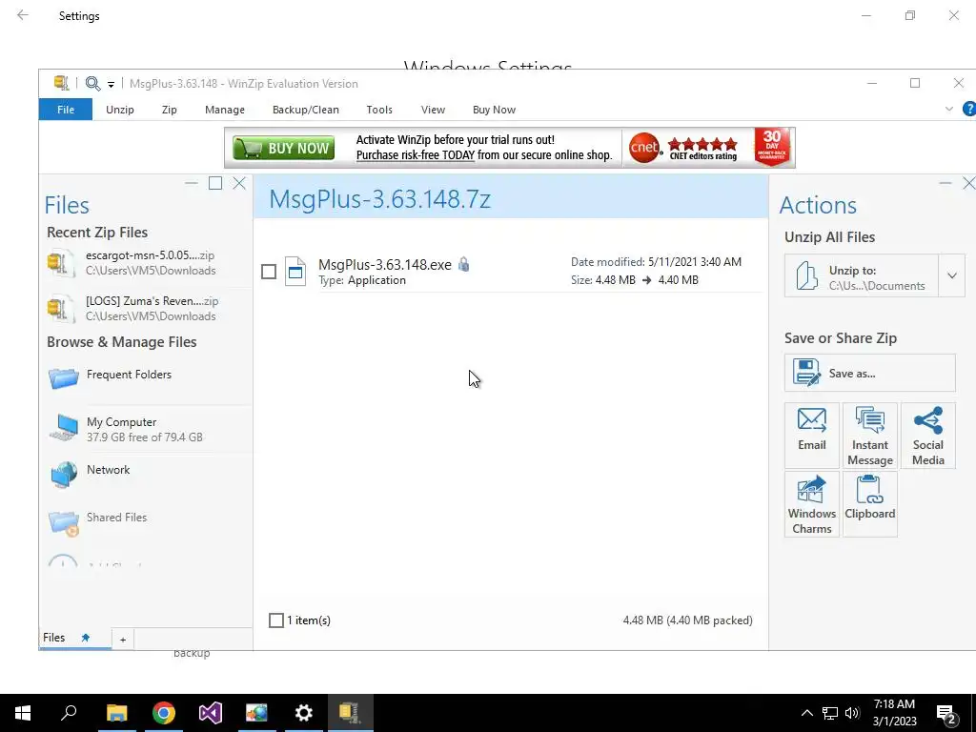Screen dimensions: 976x732
Task: Select the Tools ribbon tab
Action: [x=379, y=110]
